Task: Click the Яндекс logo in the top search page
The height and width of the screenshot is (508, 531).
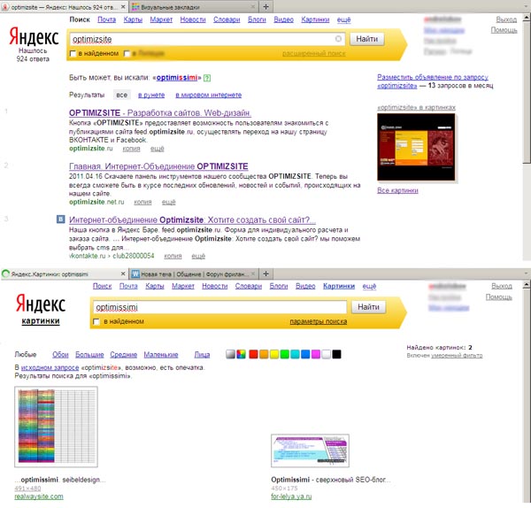Action: [34, 36]
